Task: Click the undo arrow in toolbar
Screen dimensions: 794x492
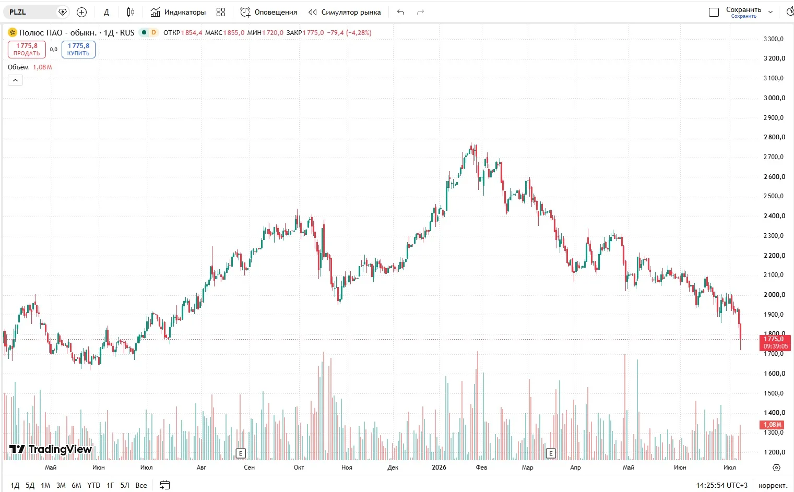Action: coord(400,12)
